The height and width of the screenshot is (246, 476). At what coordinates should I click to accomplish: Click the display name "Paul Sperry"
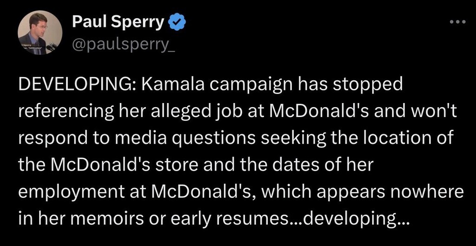(119, 22)
